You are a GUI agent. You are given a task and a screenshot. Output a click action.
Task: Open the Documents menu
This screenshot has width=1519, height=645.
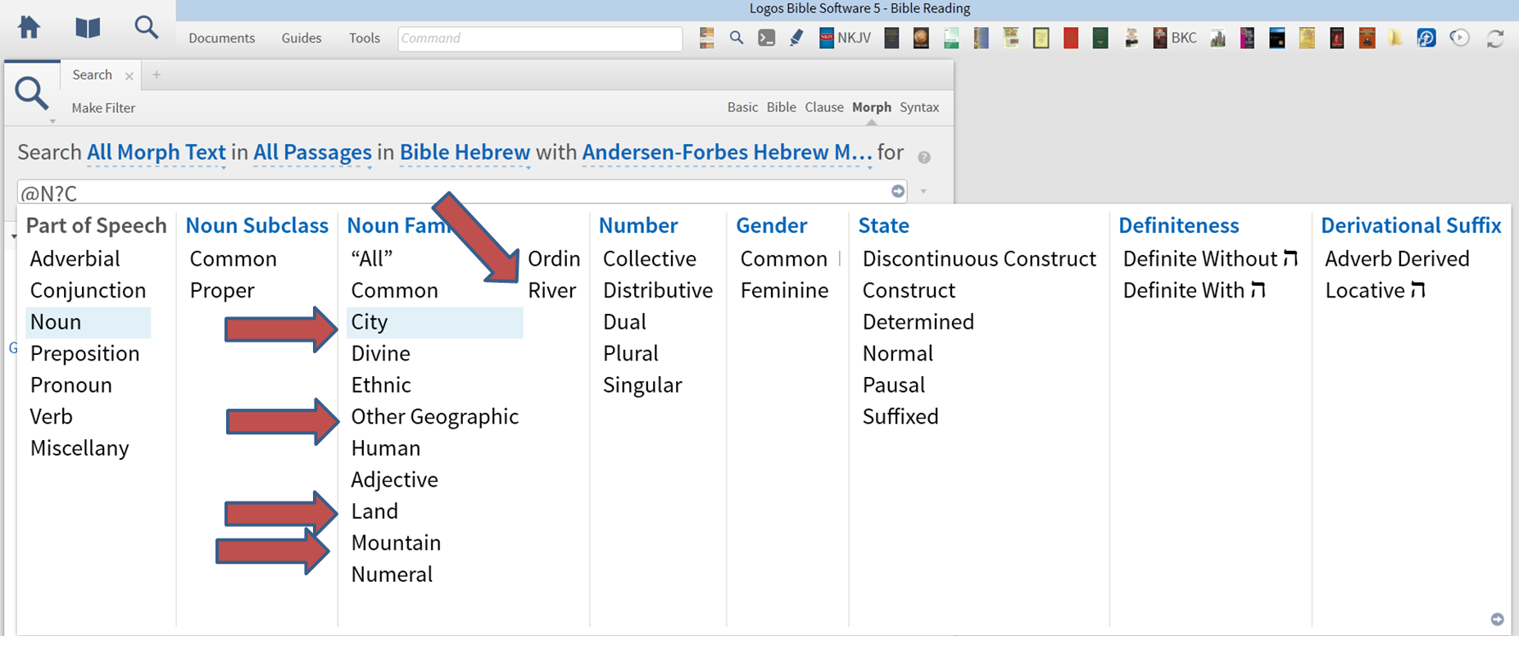click(221, 38)
